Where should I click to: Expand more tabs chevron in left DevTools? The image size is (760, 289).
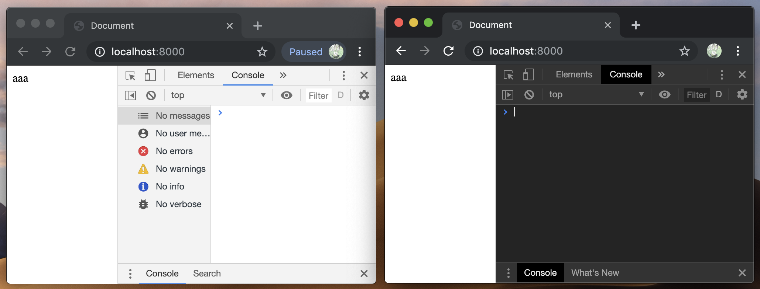point(283,75)
